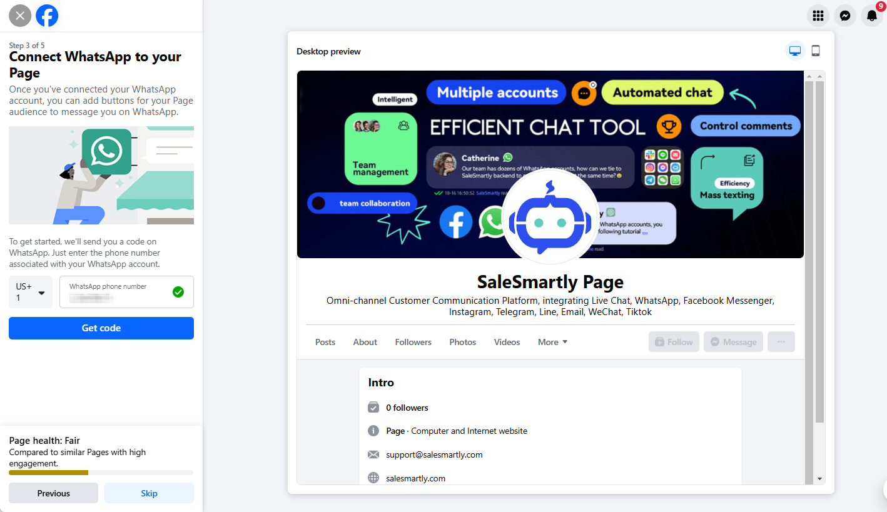The width and height of the screenshot is (887, 512).
Task: Open the notifications bell
Action: coord(872,16)
